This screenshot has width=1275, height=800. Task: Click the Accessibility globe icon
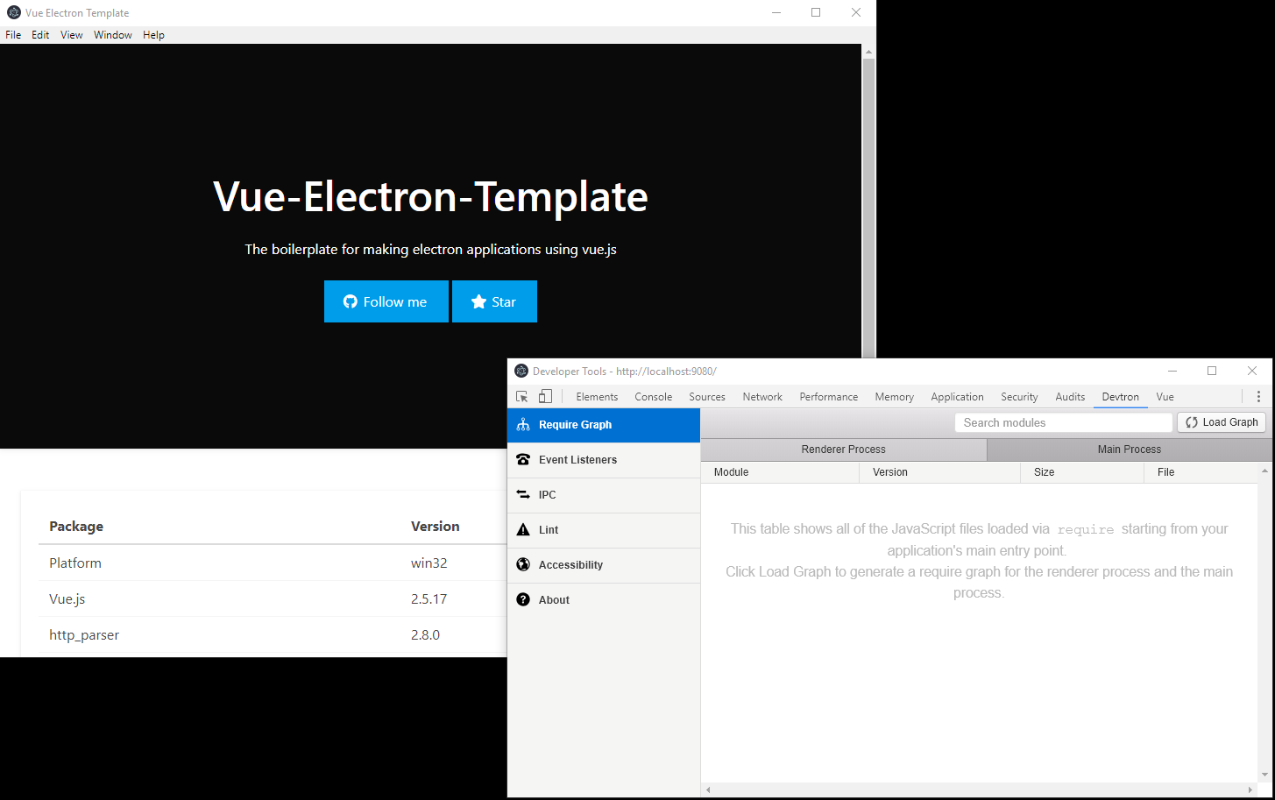(523, 565)
